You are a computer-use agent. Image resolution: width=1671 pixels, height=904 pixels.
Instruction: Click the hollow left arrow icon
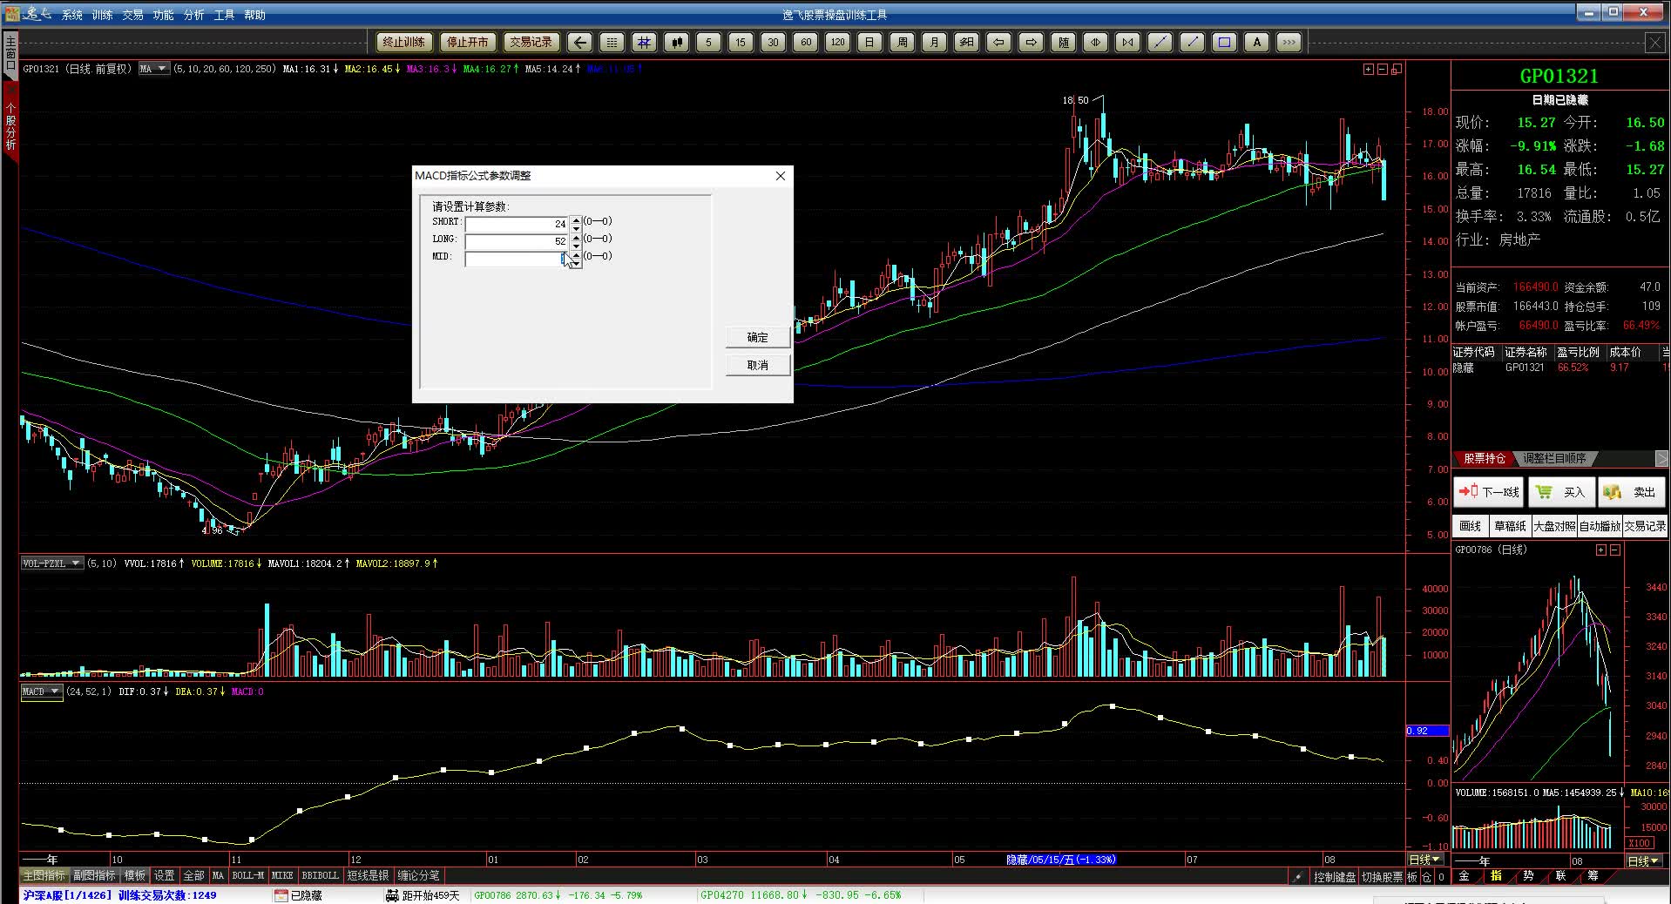pos(998,42)
